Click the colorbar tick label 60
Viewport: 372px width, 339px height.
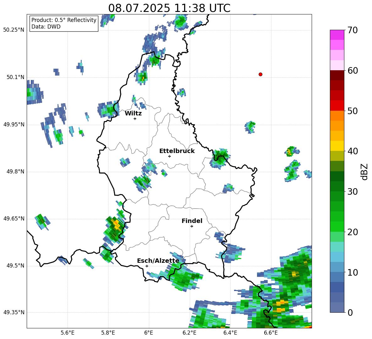coord(353,71)
